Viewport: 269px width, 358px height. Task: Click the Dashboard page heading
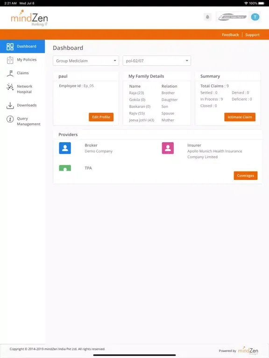pyautogui.click(x=68, y=48)
